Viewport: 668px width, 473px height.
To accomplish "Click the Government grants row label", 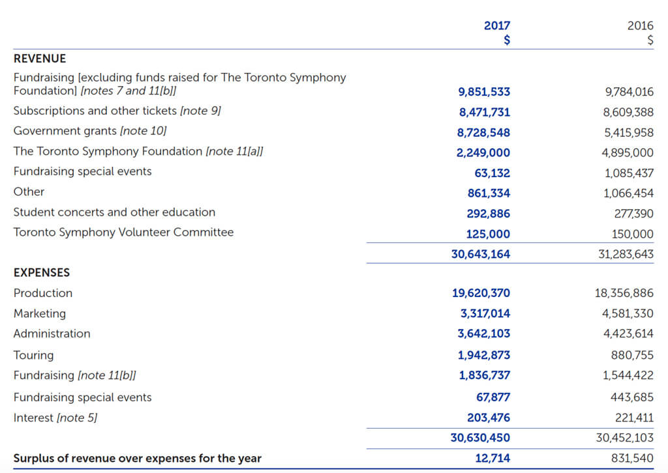I will [89, 131].
